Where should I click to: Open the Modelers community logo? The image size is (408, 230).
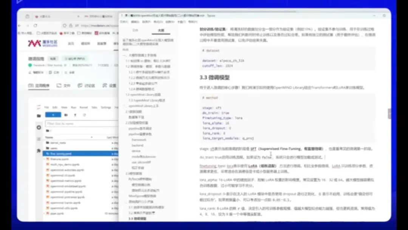(x=43, y=43)
